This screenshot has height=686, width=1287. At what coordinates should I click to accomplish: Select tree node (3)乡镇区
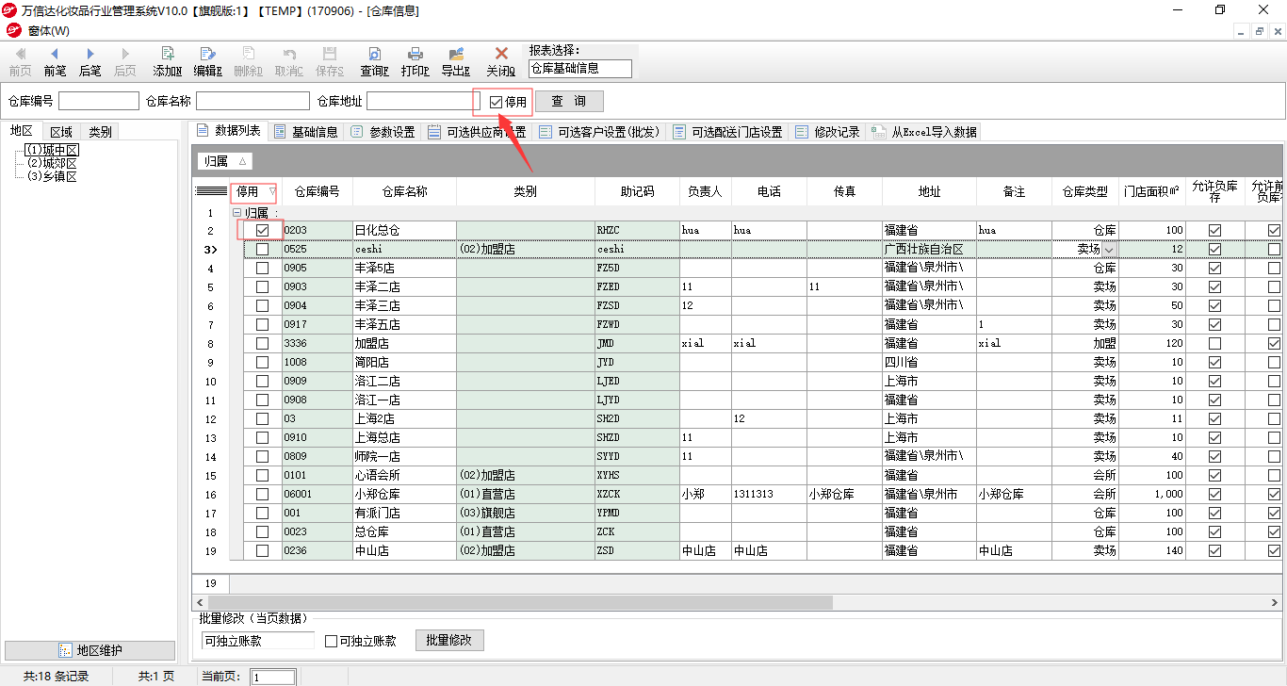click(x=52, y=176)
